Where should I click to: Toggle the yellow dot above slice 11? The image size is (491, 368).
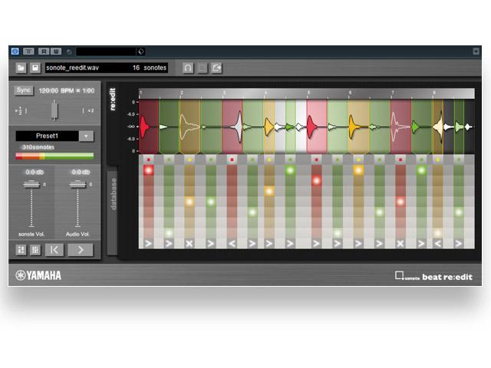[358, 160]
